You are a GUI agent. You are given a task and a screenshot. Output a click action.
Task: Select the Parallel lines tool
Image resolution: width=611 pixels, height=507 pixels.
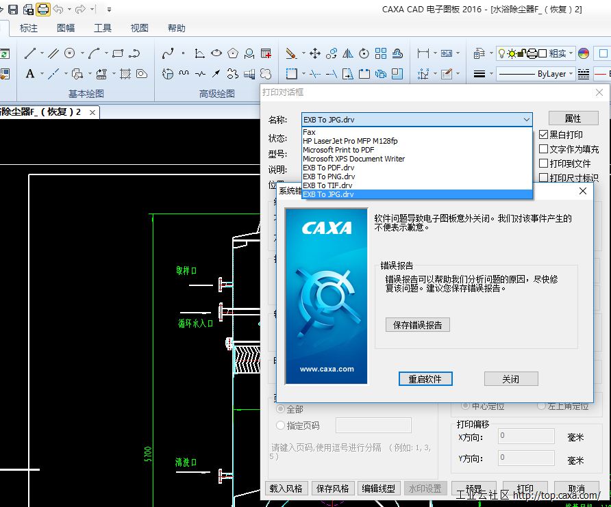(x=53, y=53)
